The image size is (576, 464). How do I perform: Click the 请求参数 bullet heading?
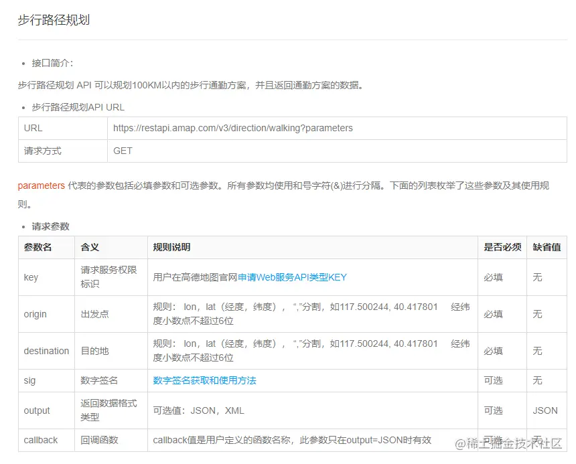(x=50, y=226)
